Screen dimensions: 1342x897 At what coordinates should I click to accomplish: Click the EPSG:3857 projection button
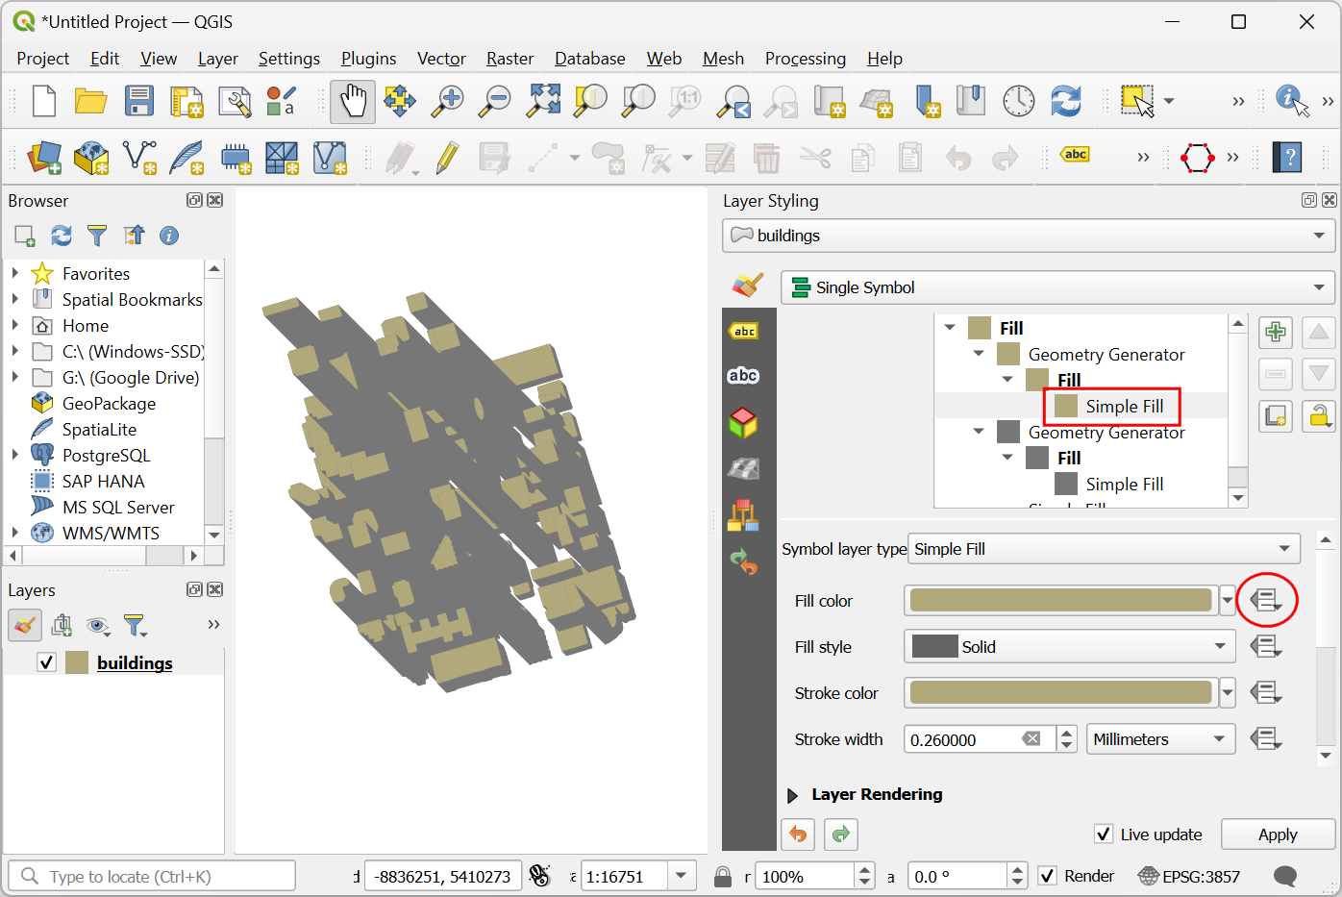(1189, 876)
